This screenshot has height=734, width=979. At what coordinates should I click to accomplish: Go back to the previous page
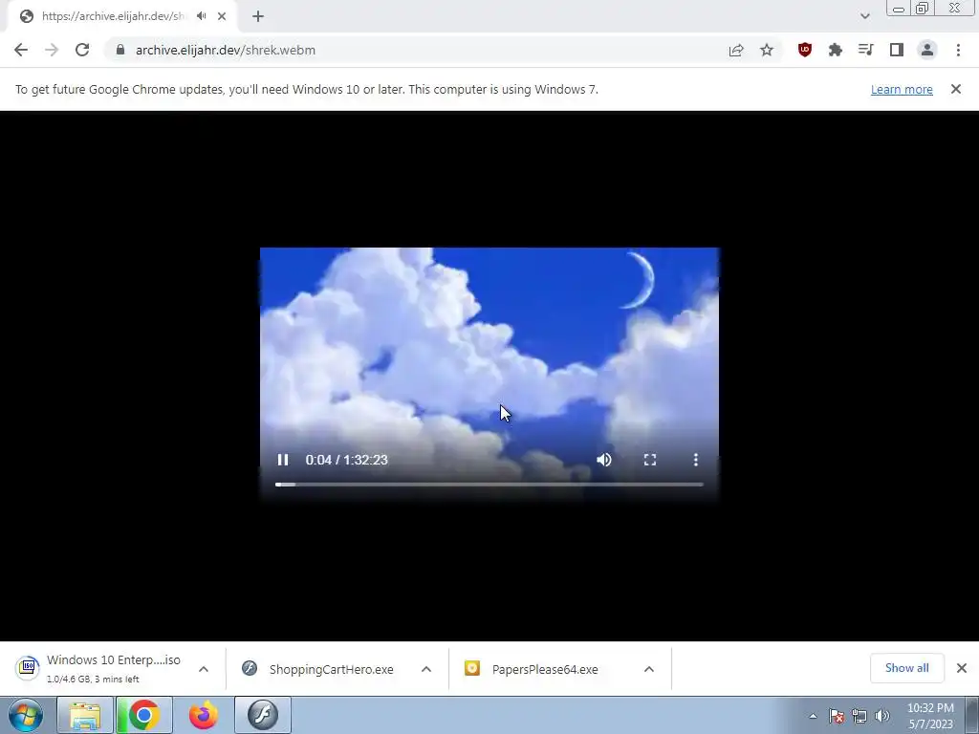(x=21, y=50)
